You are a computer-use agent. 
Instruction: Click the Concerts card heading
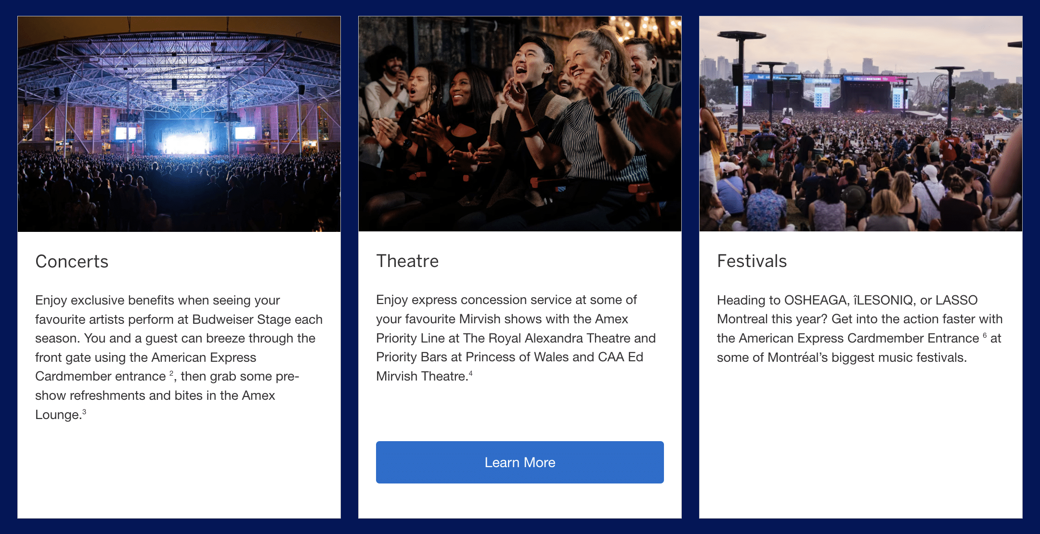(72, 262)
